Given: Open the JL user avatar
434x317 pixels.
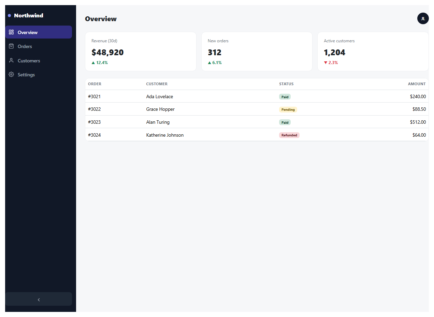Looking at the screenshot, I should (x=423, y=18).
